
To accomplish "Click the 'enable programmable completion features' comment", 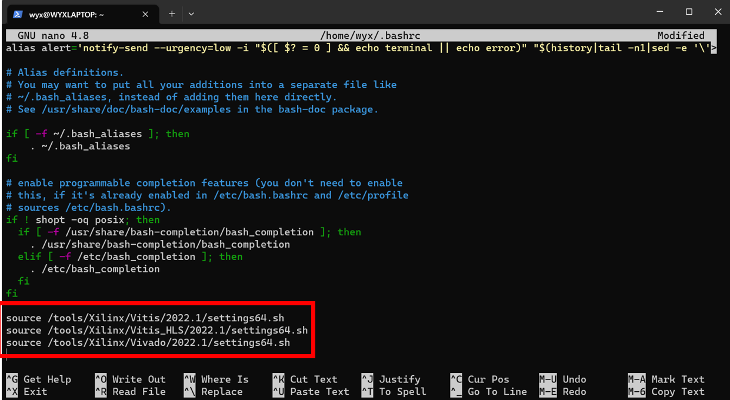I will click(x=204, y=183).
